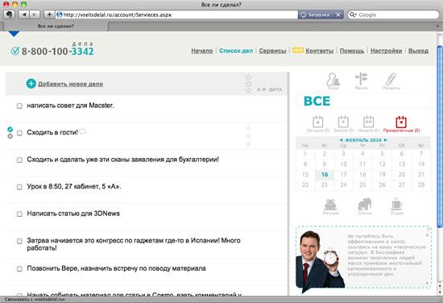Image resolution: width=443 pixels, height=303 pixels.
Task: Sort tasks by ДАТА
Action: click(x=275, y=89)
